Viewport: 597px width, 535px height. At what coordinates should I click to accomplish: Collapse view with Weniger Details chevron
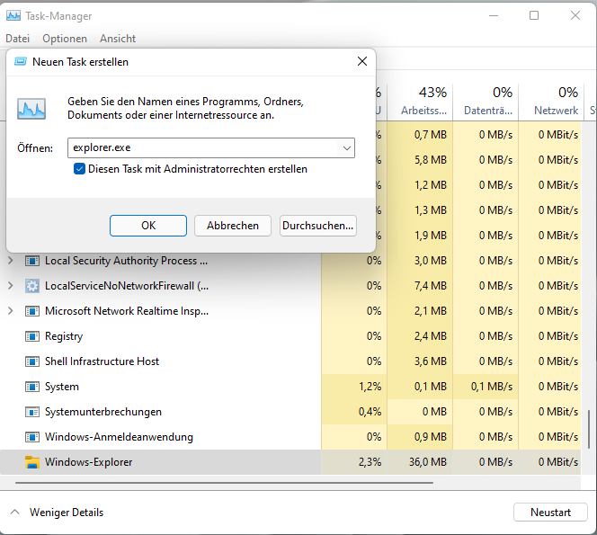(15, 512)
